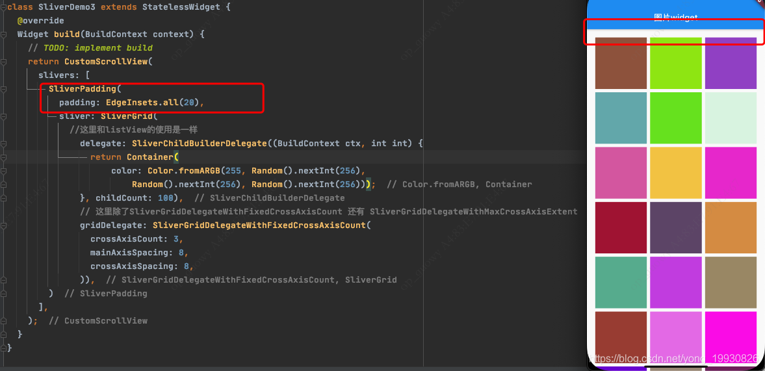
Task: Click the slivers: [ line
Action: point(64,75)
